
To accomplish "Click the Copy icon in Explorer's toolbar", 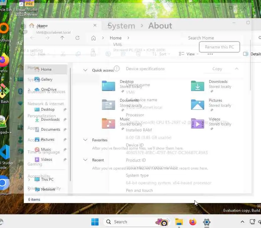I will tap(78, 54).
